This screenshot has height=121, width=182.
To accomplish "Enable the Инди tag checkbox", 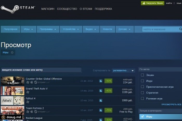I will click(142, 81).
